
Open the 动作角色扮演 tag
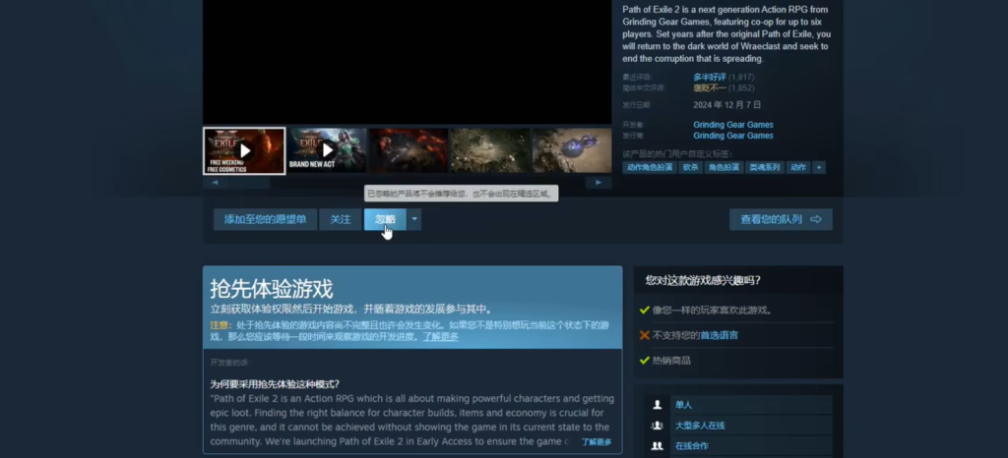650,167
